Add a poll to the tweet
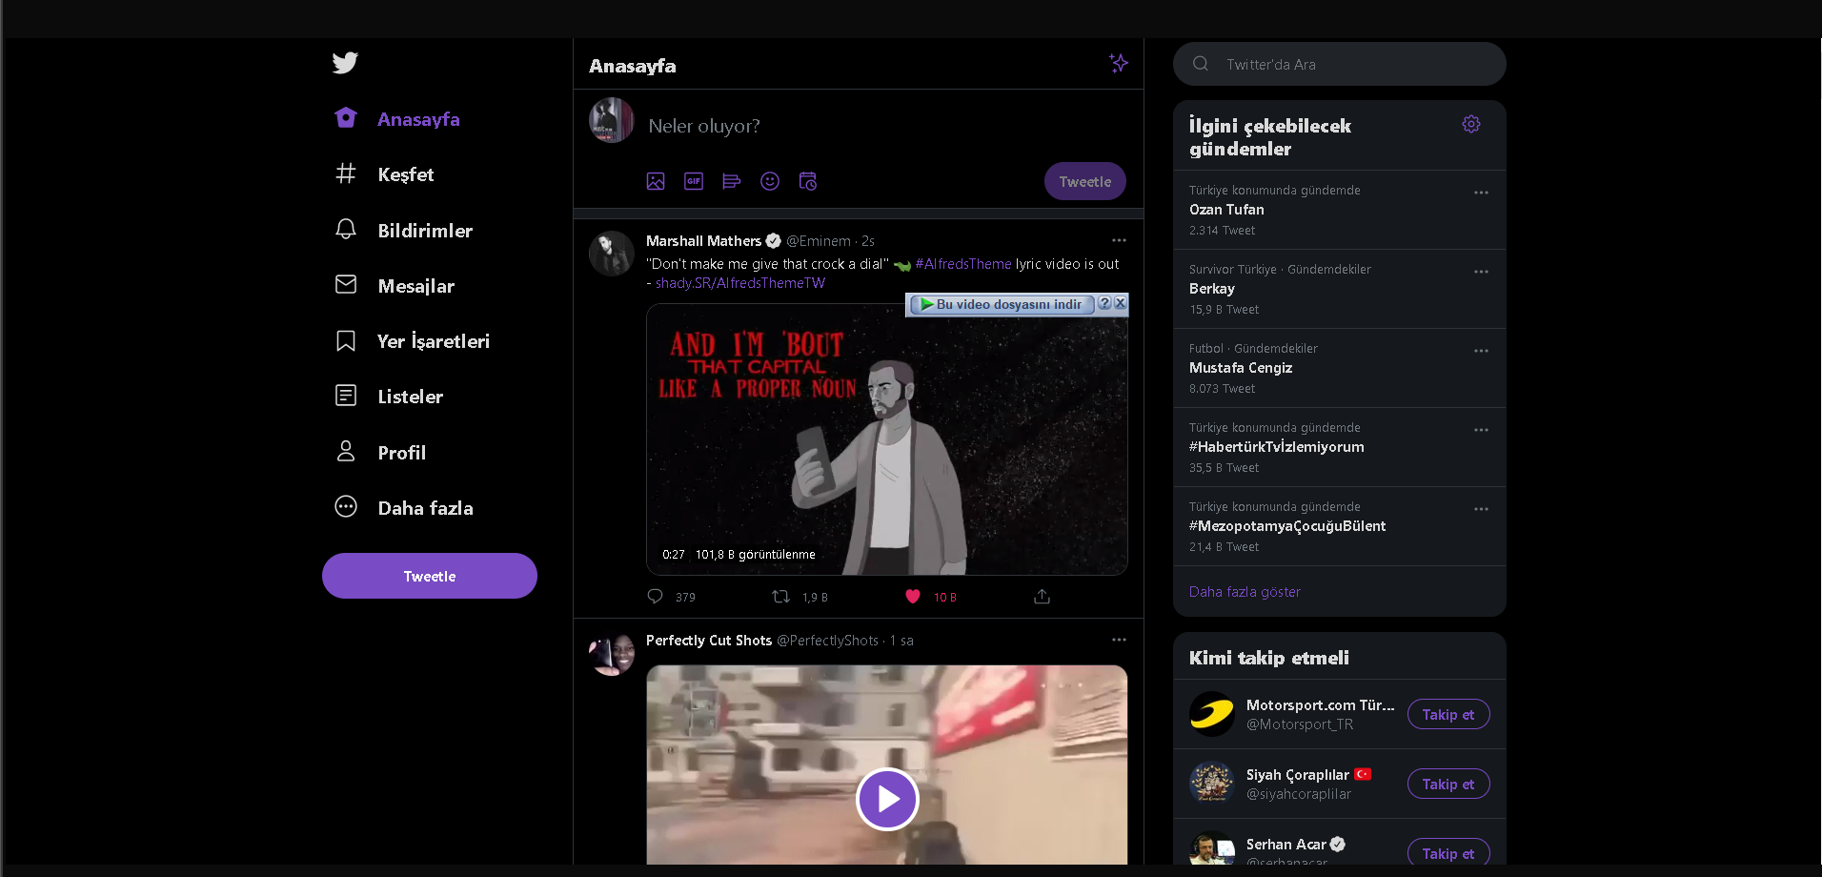Screen dimensions: 1822x877 [732, 181]
